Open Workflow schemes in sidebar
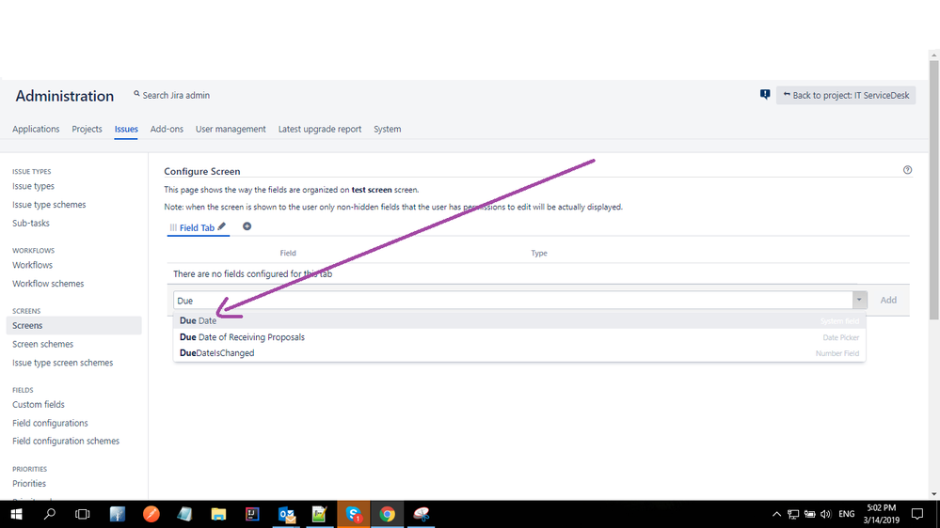 pyautogui.click(x=48, y=284)
